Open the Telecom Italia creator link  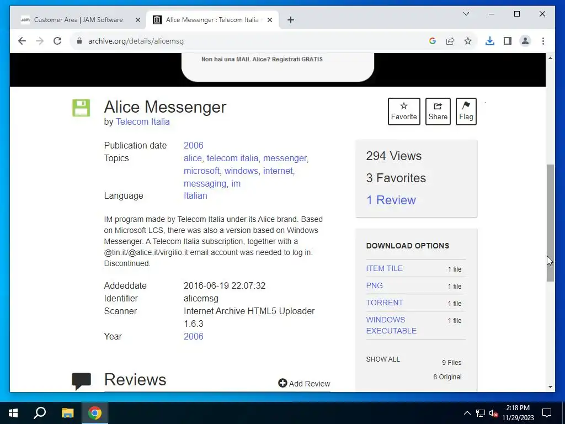(x=143, y=122)
